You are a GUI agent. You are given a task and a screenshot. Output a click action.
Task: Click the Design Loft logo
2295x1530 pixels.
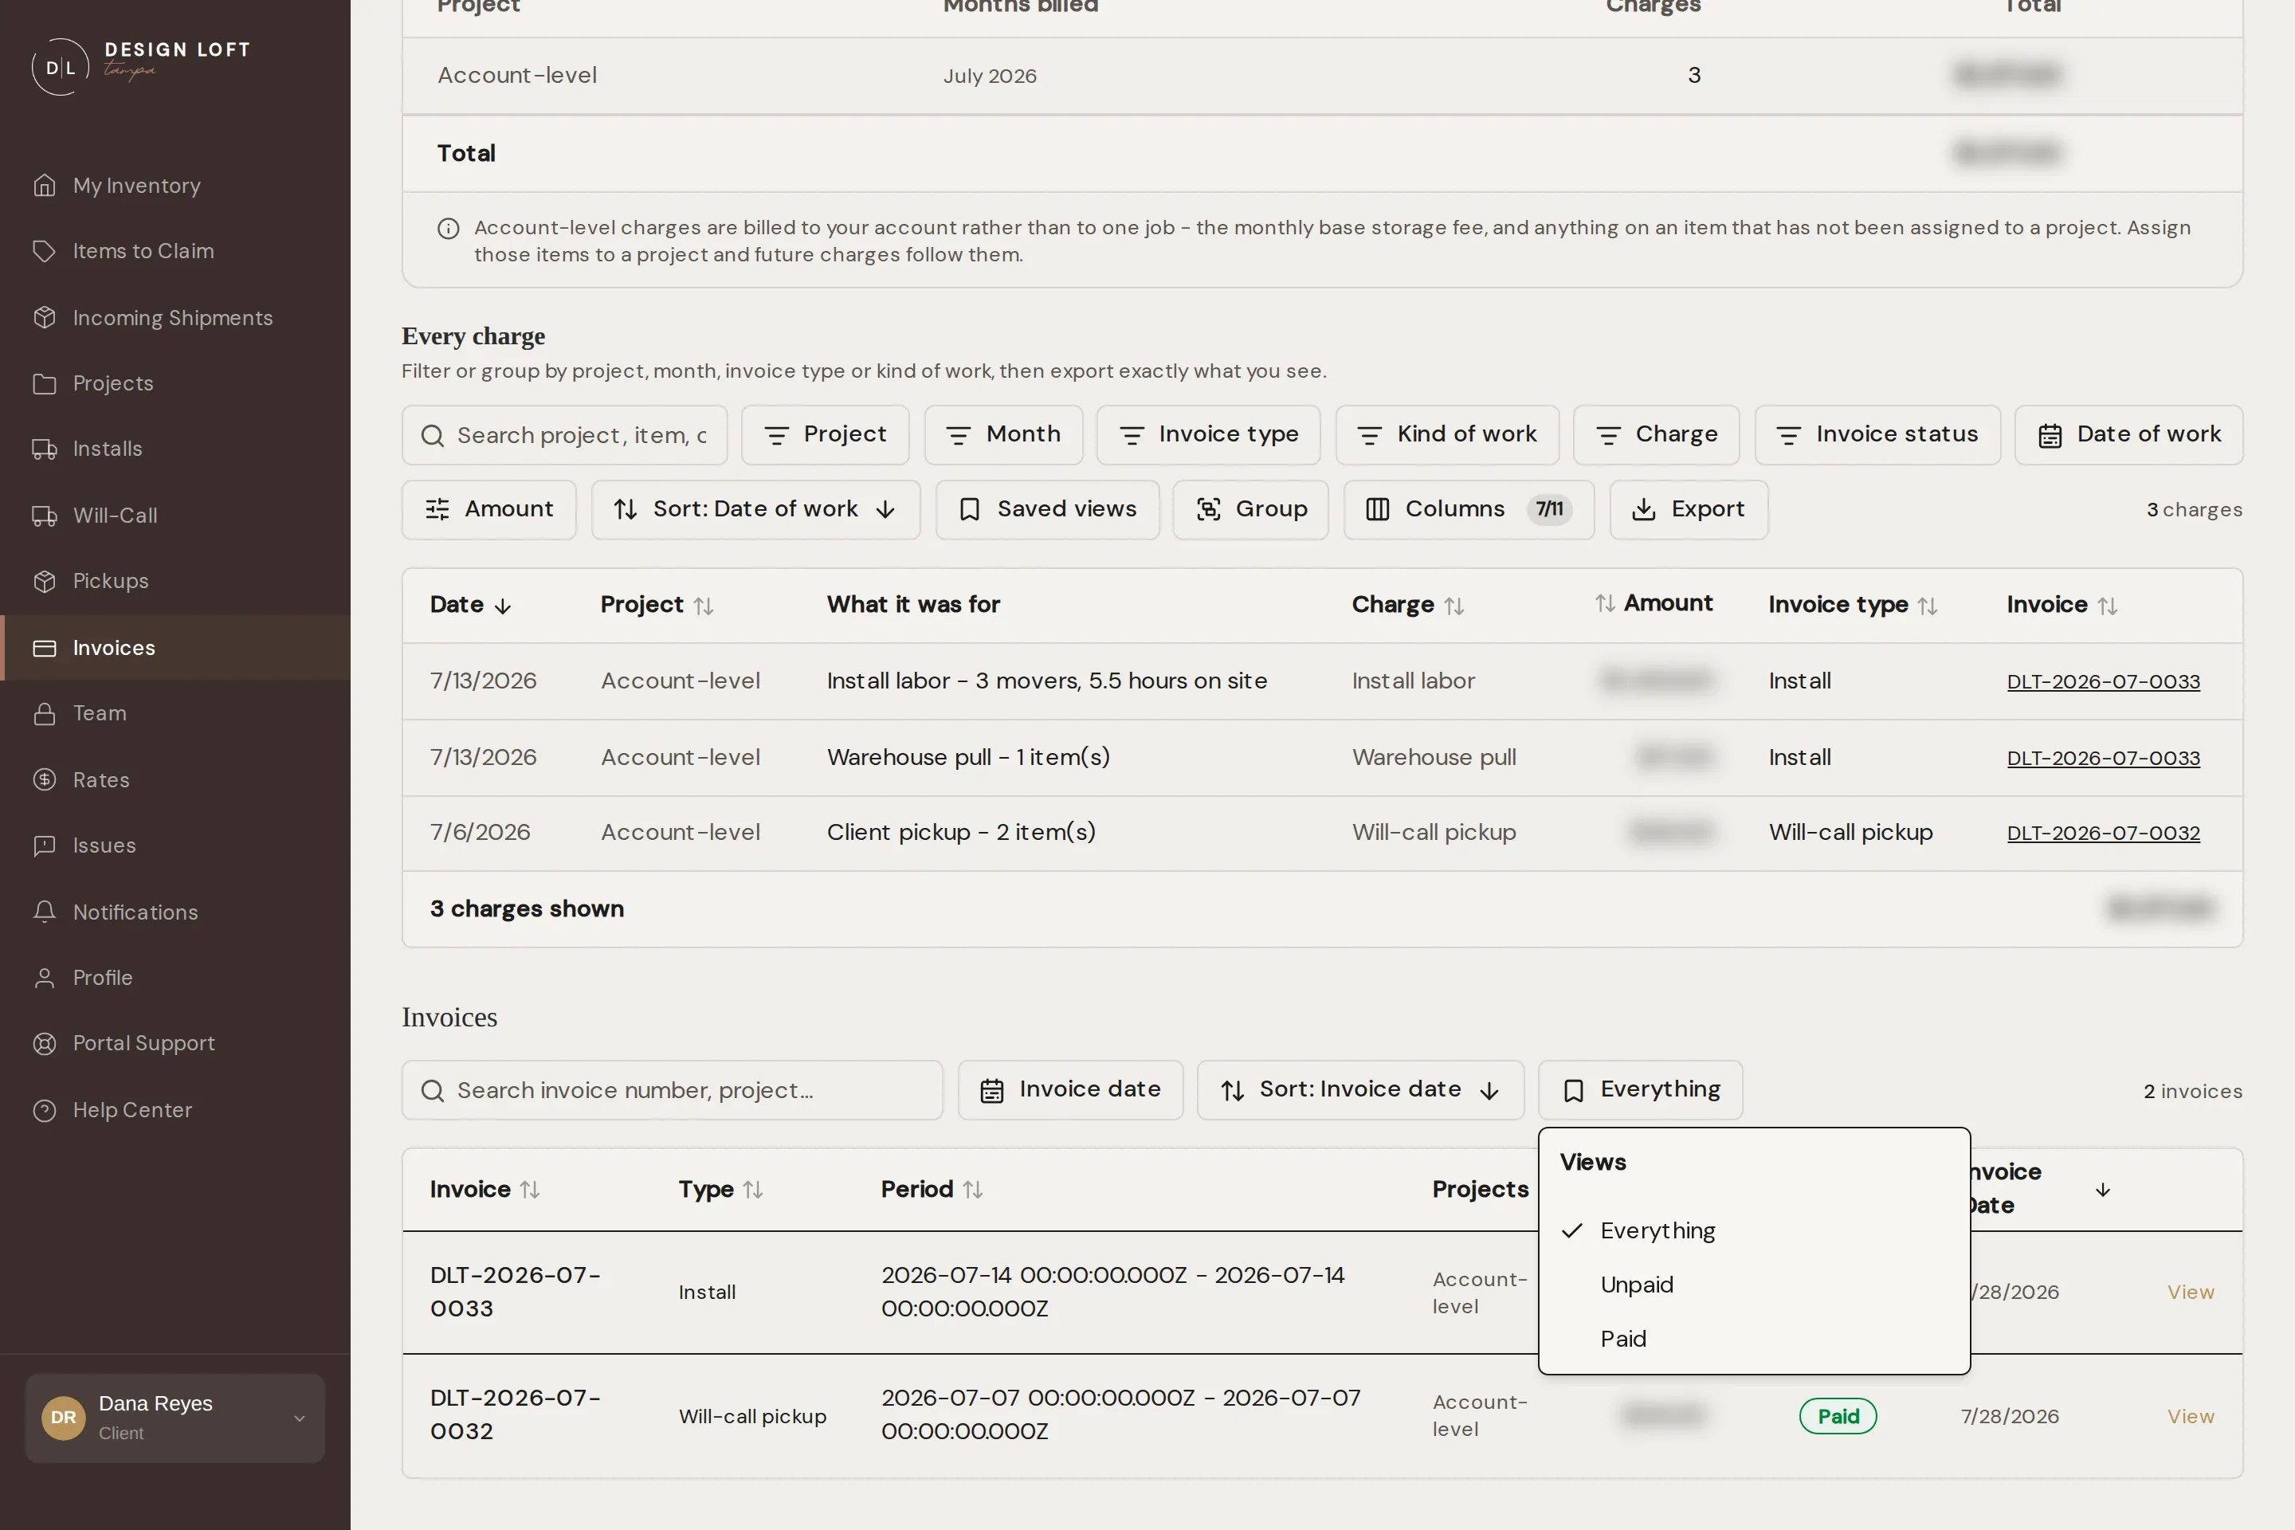[x=142, y=65]
